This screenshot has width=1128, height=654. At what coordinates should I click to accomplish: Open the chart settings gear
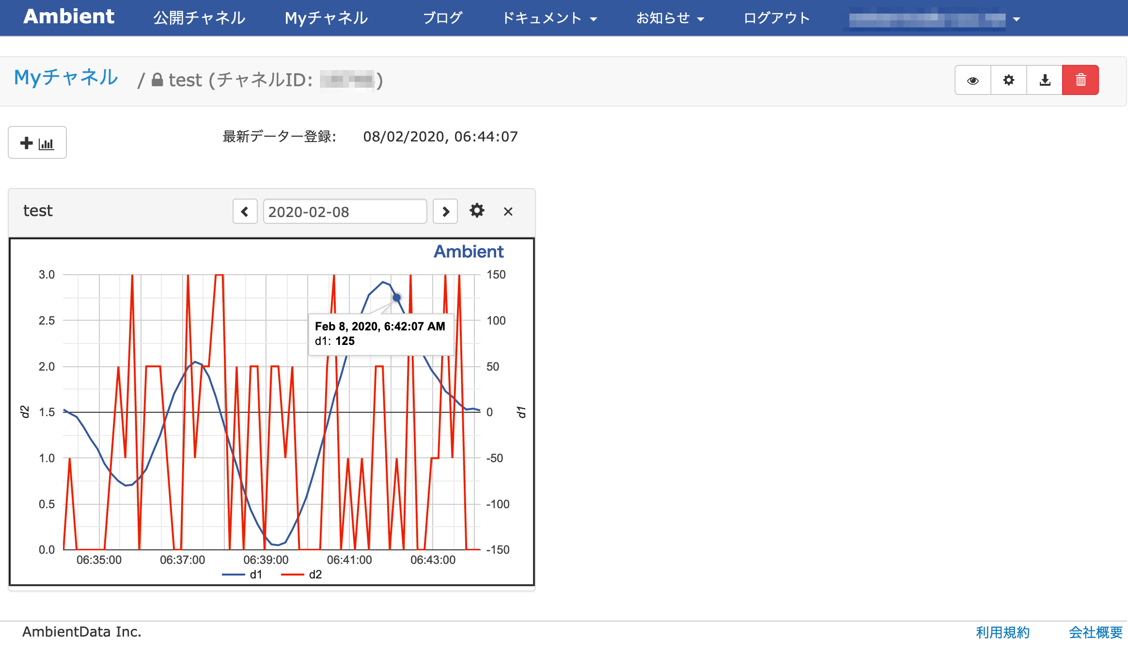pos(477,211)
